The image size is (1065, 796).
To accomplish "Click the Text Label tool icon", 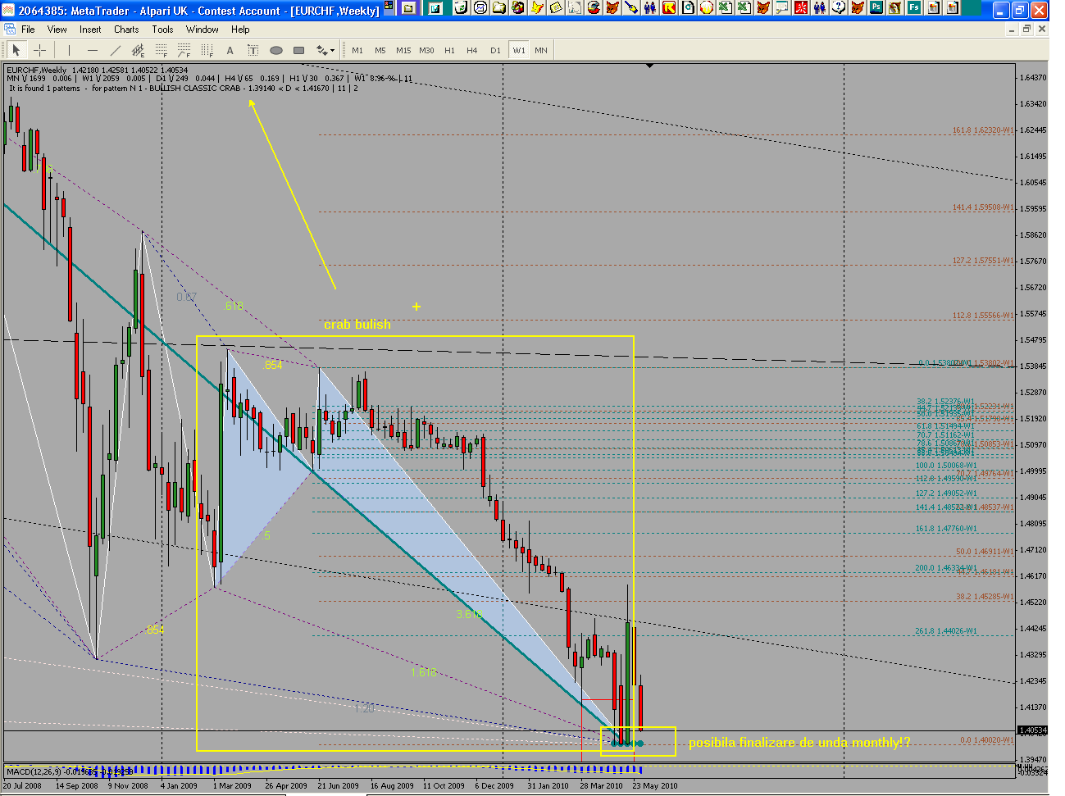I will tap(253, 50).
